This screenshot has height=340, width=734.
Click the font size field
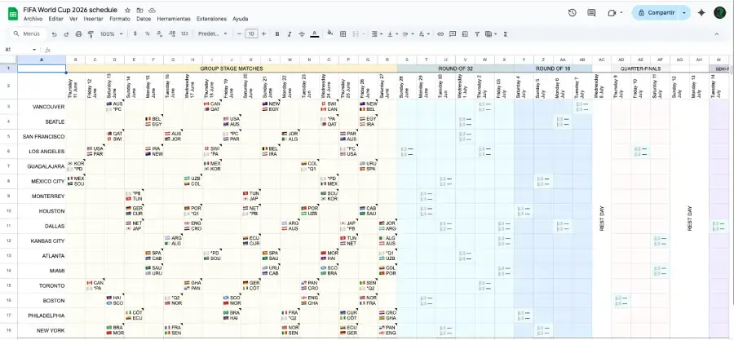click(251, 34)
